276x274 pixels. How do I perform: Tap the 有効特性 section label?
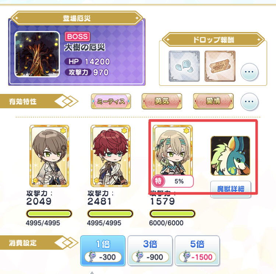click(x=23, y=102)
